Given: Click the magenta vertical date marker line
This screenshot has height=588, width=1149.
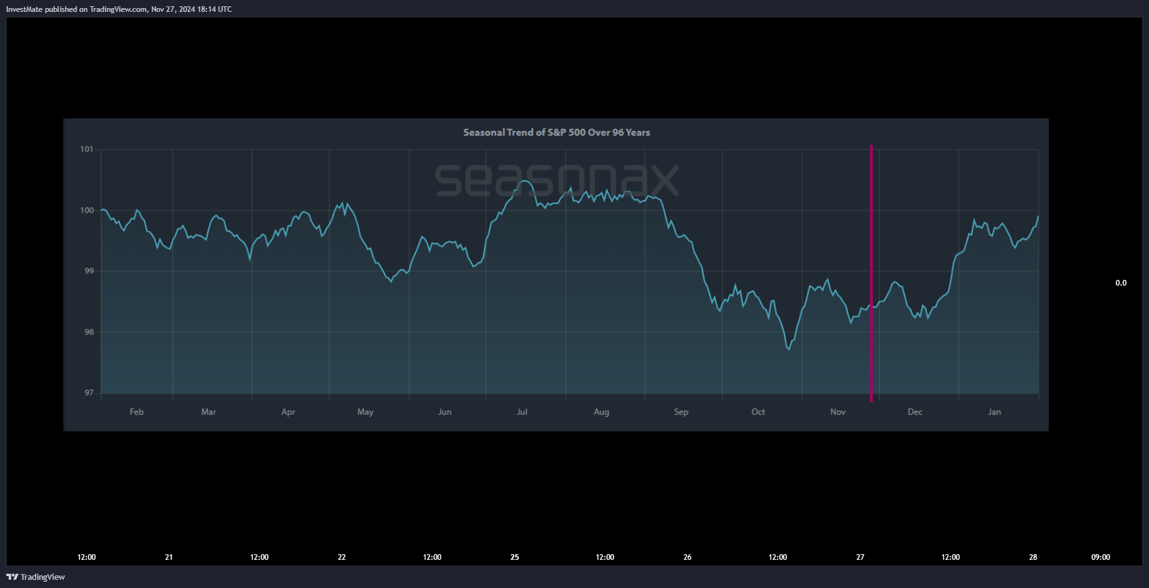Looking at the screenshot, I should (x=871, y=274).
